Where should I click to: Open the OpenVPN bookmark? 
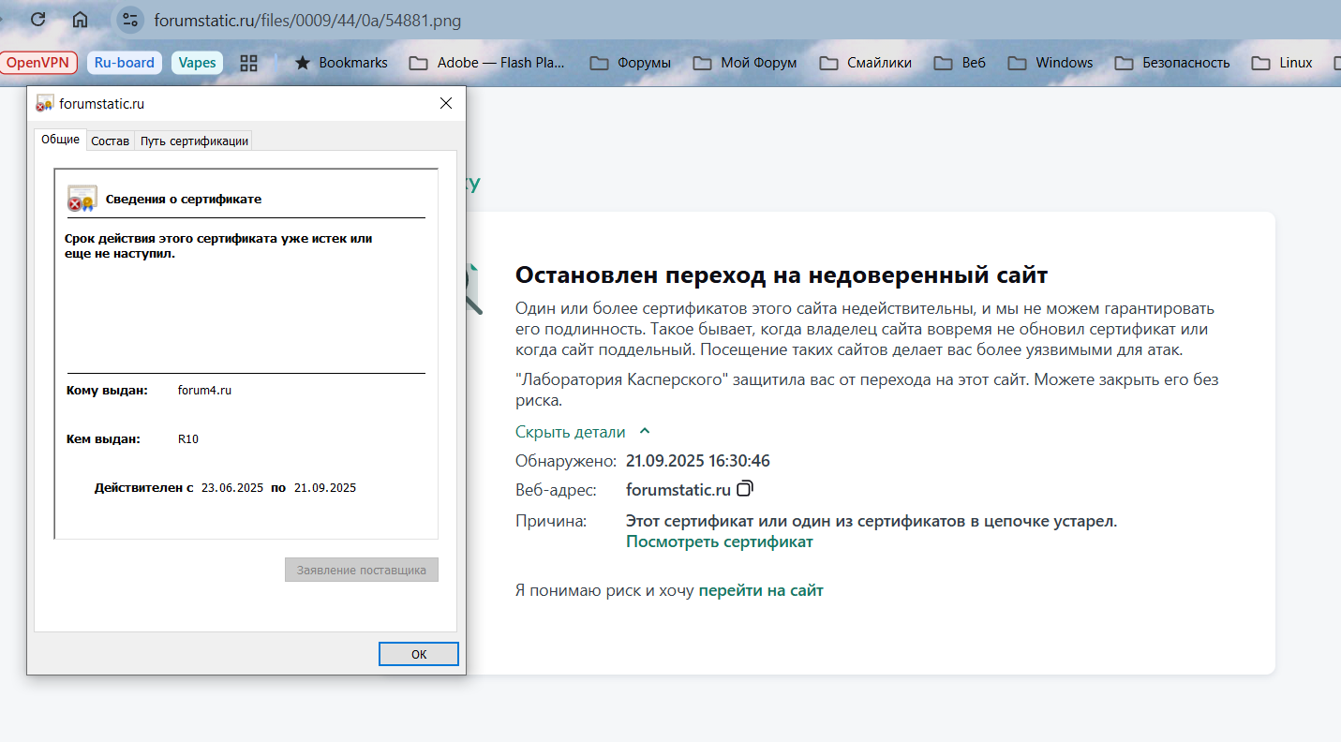click(38, 62)
